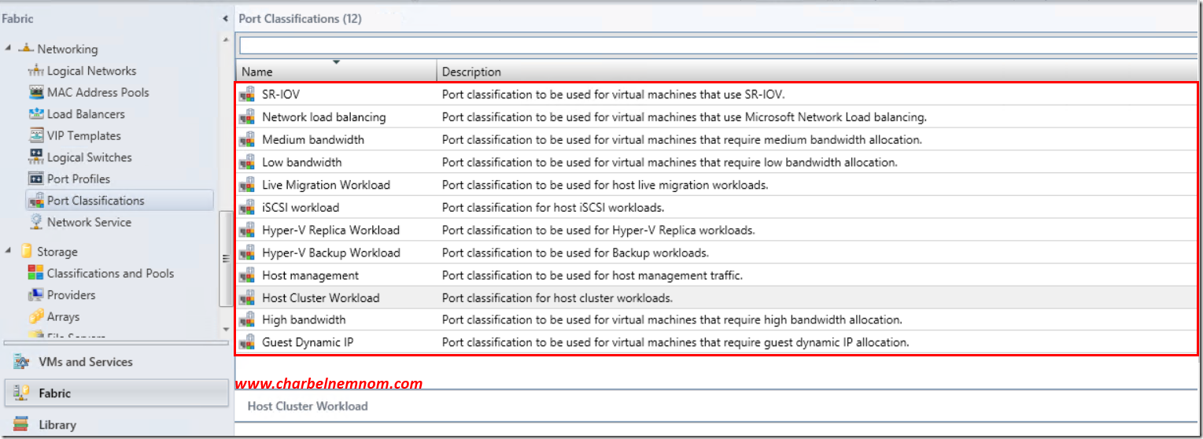Click the Classifications and Pools icon
The height and width of the screenshot is (439, 1203).
click(35, 273)
